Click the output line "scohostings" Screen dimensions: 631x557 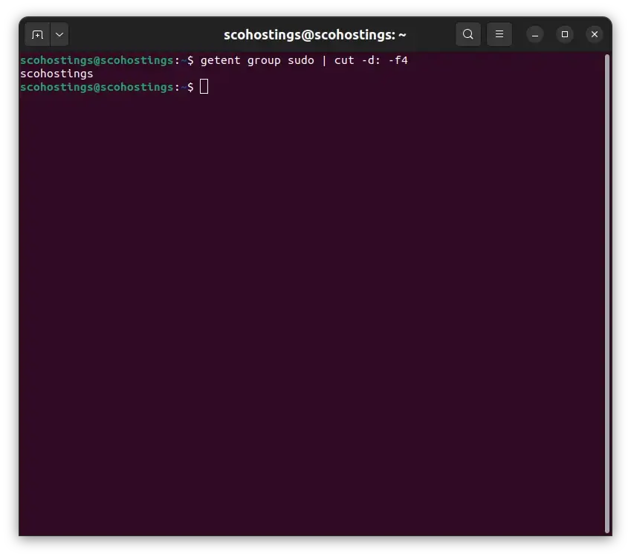tap(56, 74)
